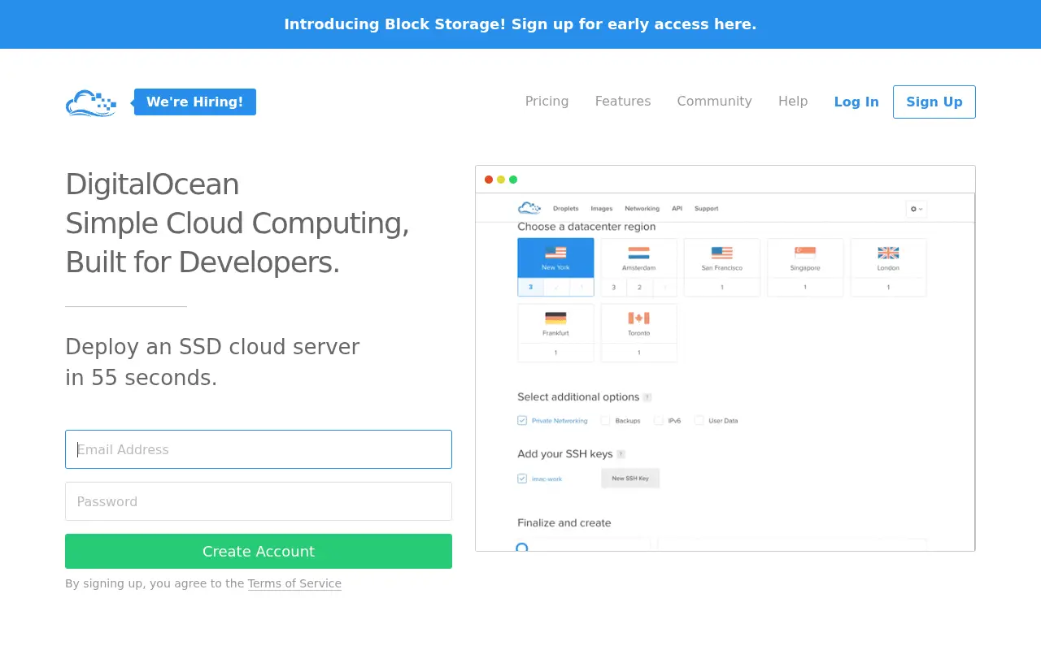Open the Terms of Service link
Image resolution: width=1041 pixels, height=650 pixels.
[x=294, y=583]
